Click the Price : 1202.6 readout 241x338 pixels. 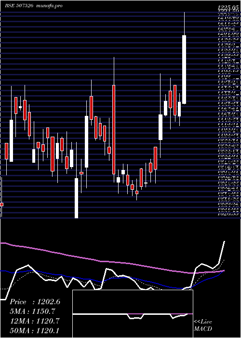(35, 302)
